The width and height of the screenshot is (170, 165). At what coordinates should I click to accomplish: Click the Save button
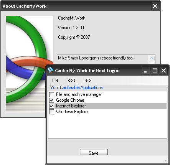[x=94, y=152]
